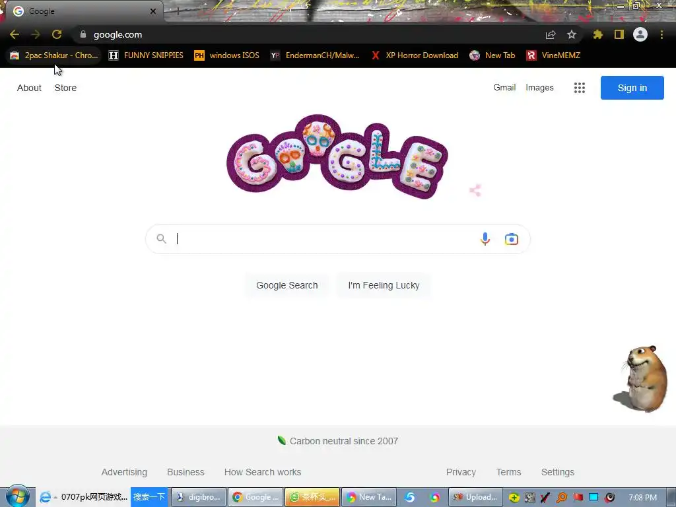The height and width of the screenshot is (507, 676).
Task: Click the magnifier icon in the search box
Action: 161,239
